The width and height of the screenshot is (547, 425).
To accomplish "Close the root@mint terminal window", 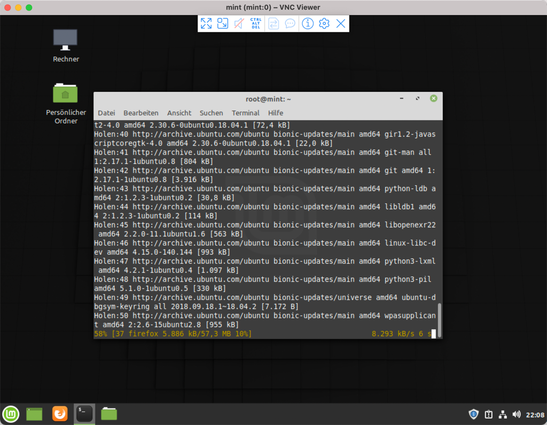I will click(434, 99).
